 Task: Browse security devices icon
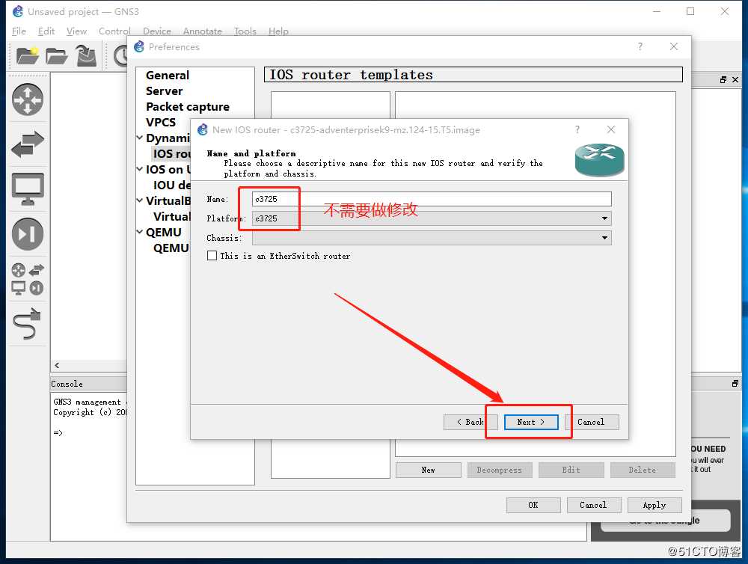[x=28, y=234]
